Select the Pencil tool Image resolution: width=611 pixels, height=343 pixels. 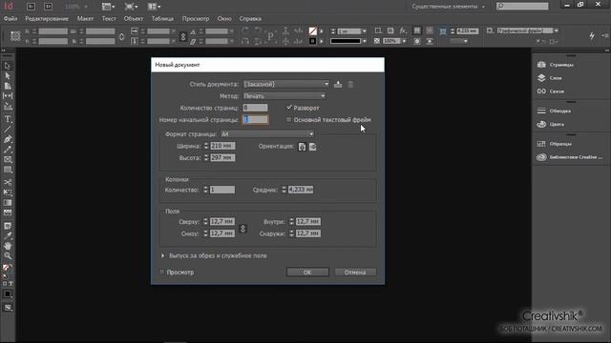(8, 150)
